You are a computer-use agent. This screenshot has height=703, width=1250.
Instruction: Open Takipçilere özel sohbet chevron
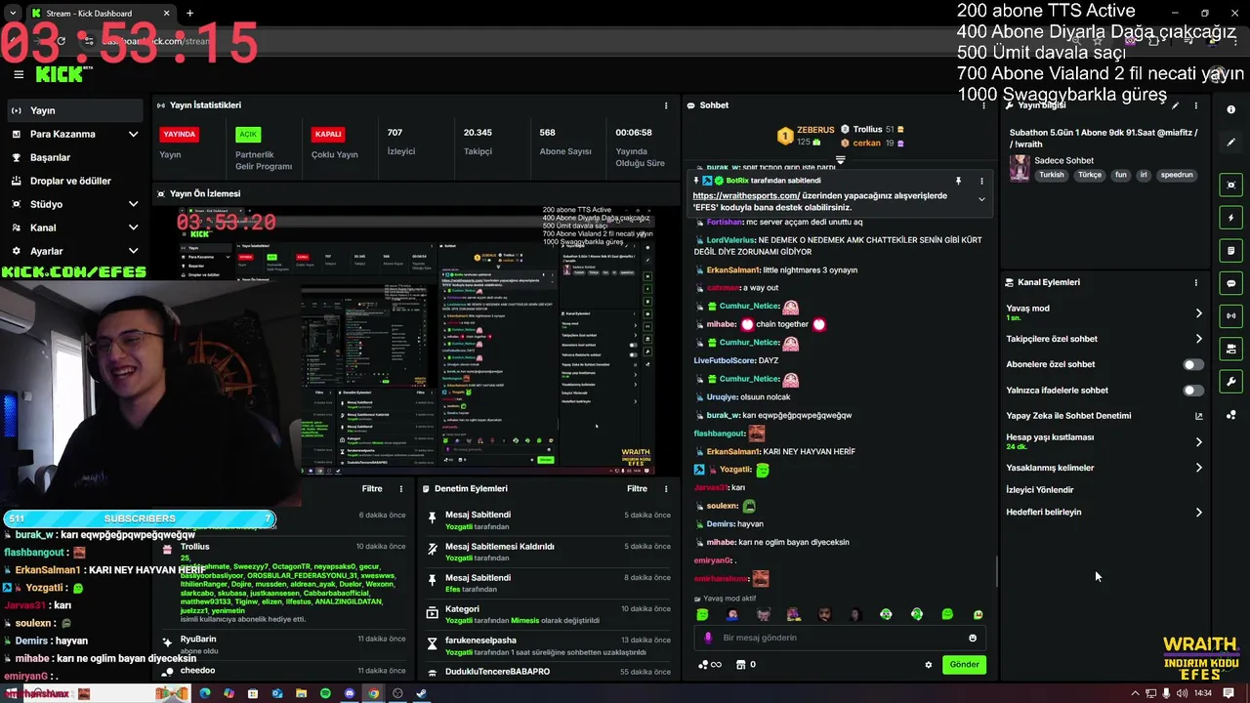point(1198,339)
